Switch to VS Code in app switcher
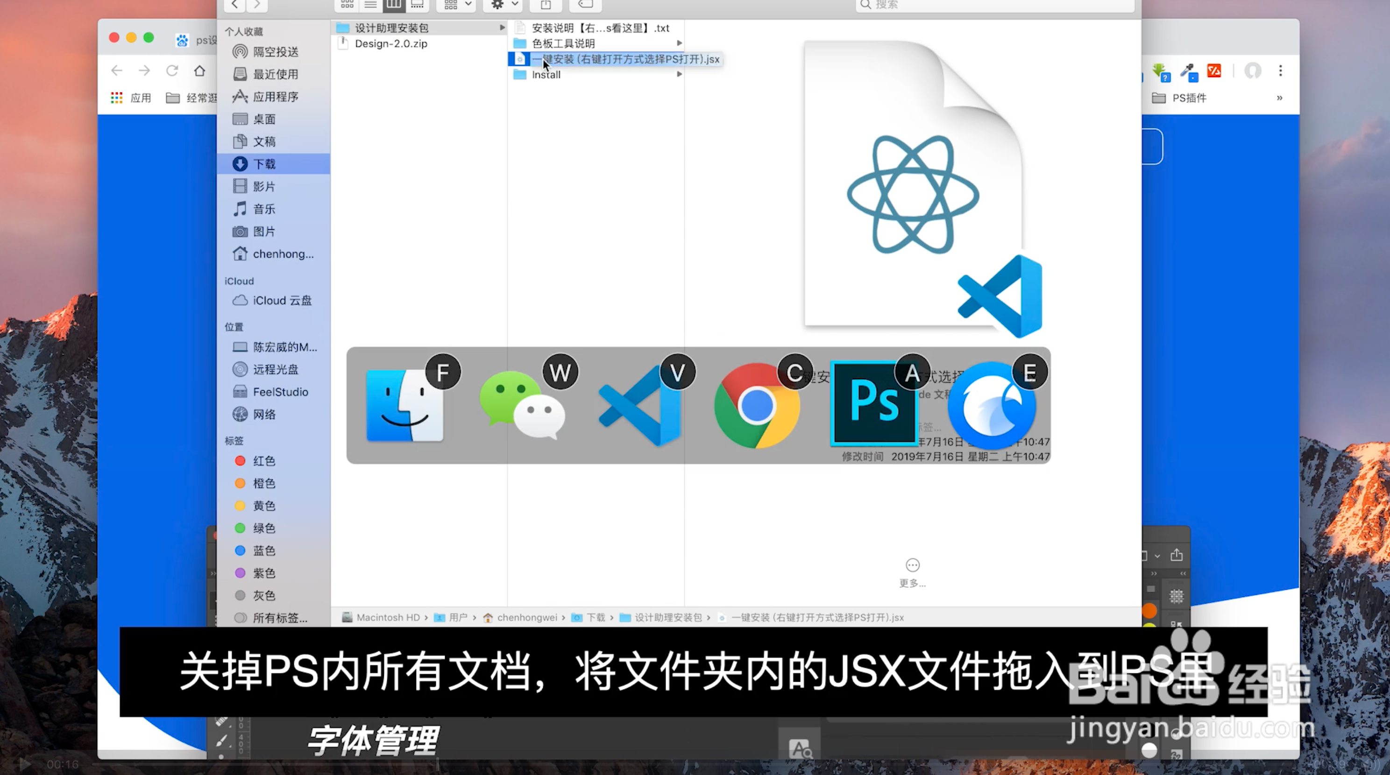The width and height of the screenshot is (1390, 775). pos(639,406)
